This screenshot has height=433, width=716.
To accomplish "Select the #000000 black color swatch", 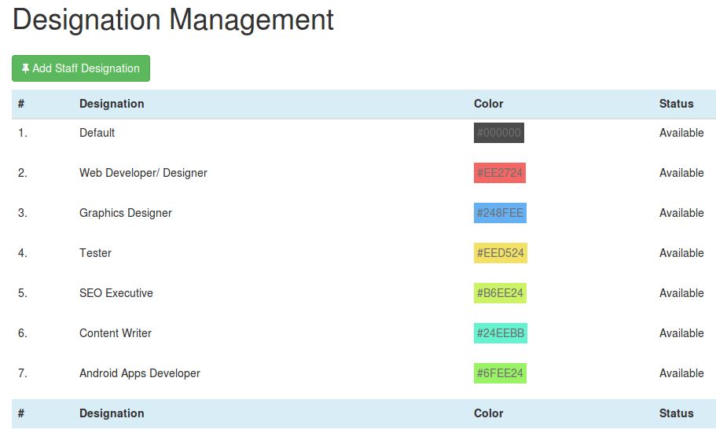I will 498,133.
